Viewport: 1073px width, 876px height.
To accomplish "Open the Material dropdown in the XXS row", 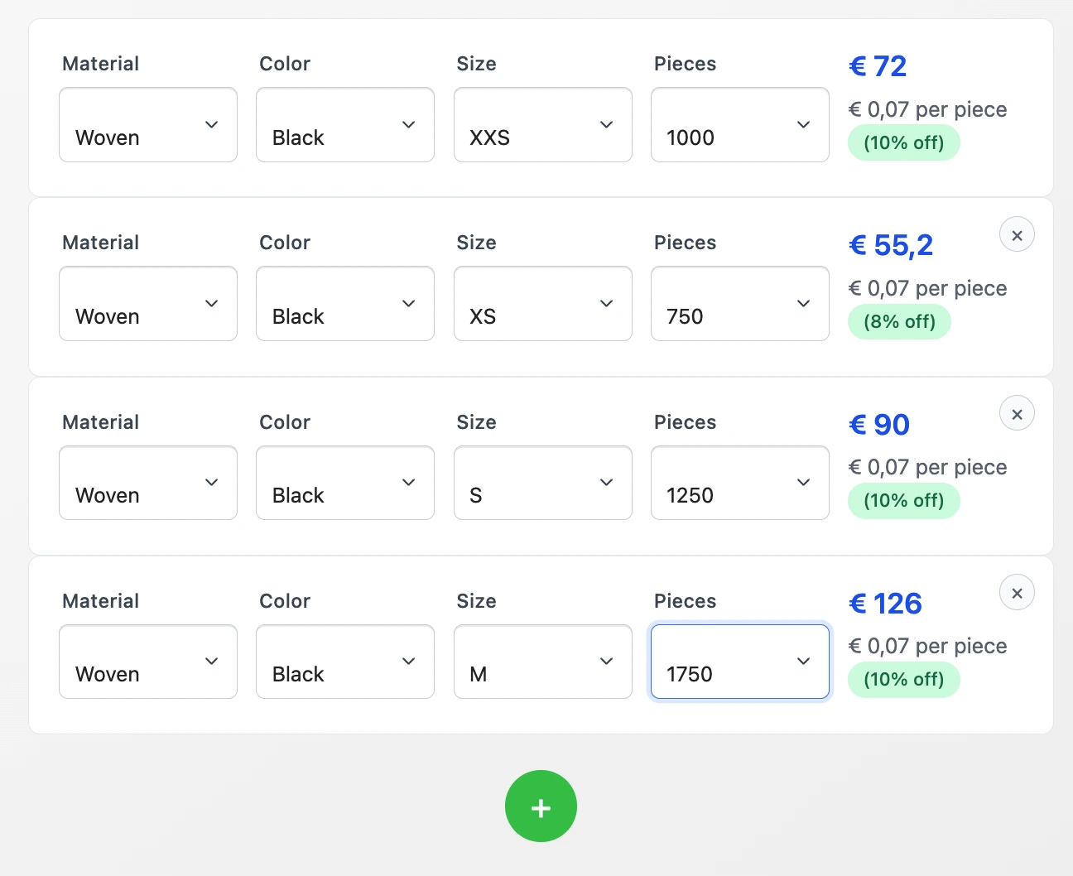I will point(148,125).
